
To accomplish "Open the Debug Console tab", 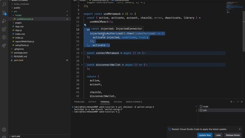I will [x=134, y=102].
